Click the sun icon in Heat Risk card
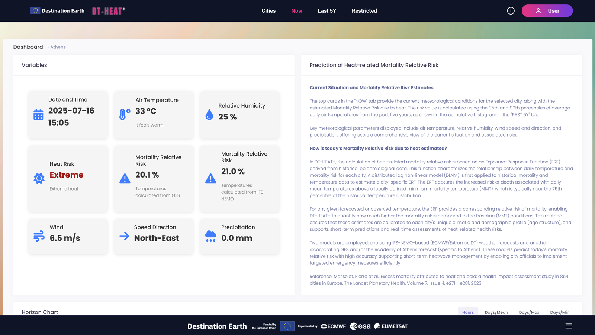Screen dimensions: 595x335 click(x=39, y=178)
